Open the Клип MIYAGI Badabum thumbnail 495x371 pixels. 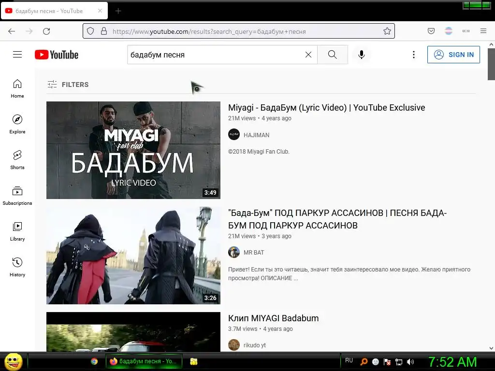pyautogui.click(x=133, y=332)
